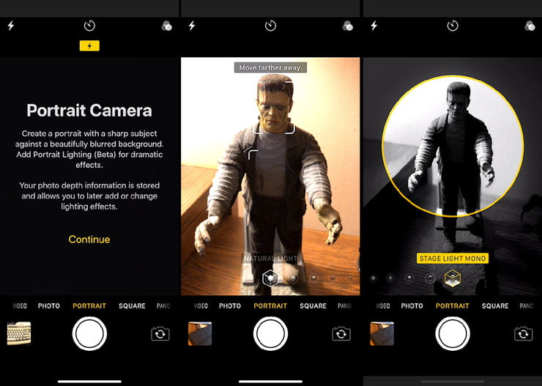Open filters on the Stage Light Mono screen
Viewport: 542px width, 386px height.
[530, 26]
